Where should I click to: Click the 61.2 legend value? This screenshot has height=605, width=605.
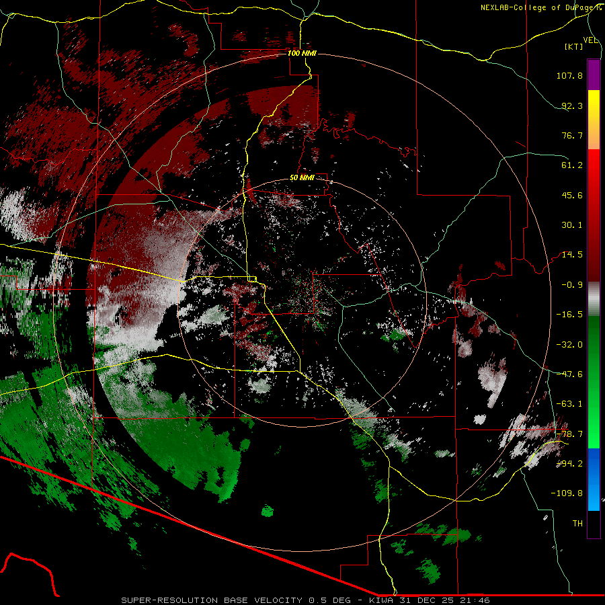(572, 165)
